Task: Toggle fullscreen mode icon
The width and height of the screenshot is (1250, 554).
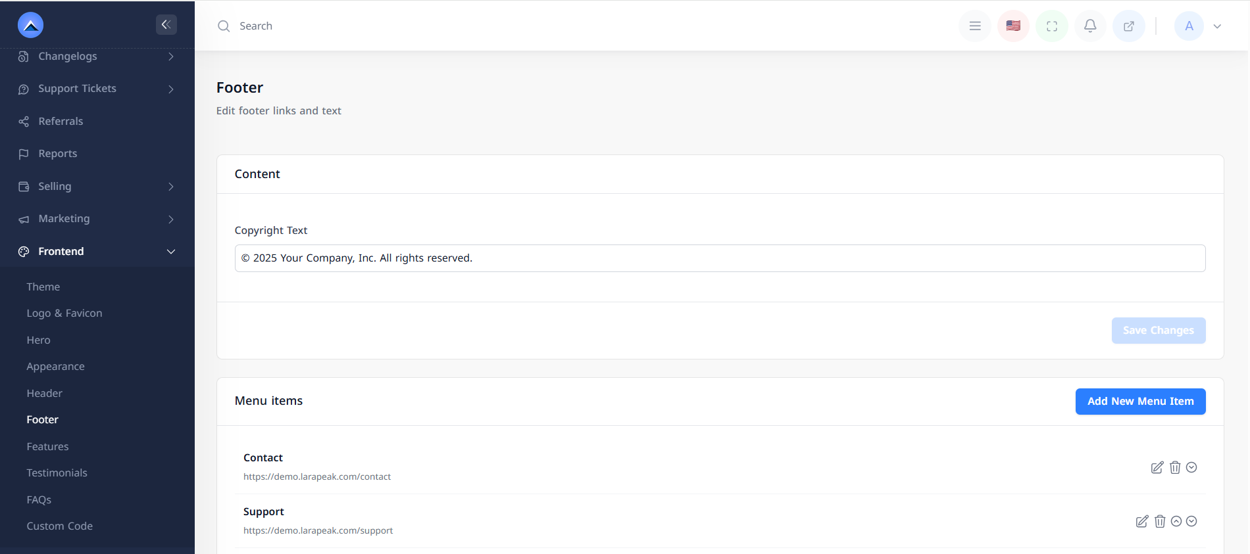Action: (1052, 26)
